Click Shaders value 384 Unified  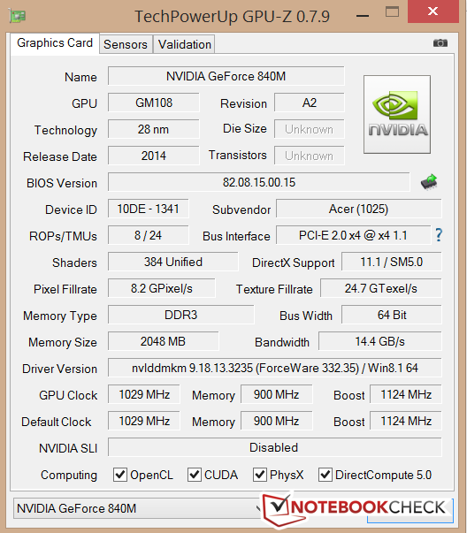(173, 262)
